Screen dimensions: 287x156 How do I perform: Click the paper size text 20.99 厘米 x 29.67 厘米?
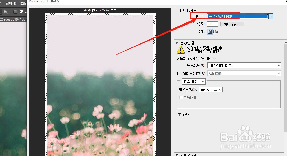[100, 10]
